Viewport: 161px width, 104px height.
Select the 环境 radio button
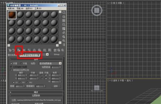tap(21, 64)
